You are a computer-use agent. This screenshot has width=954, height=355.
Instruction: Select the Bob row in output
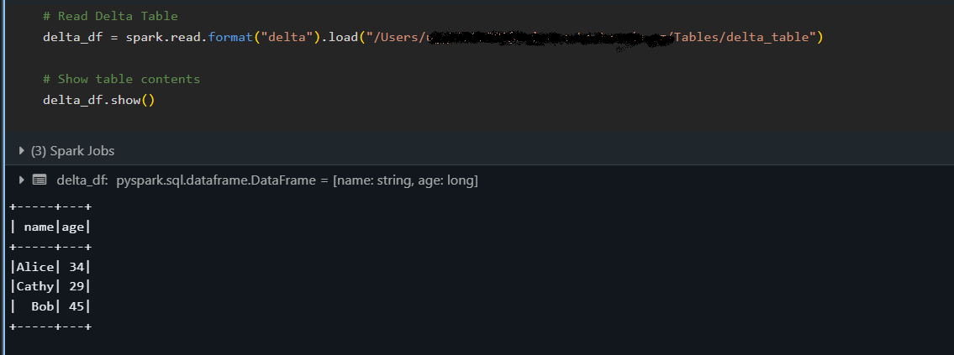[x=50, y=306]
